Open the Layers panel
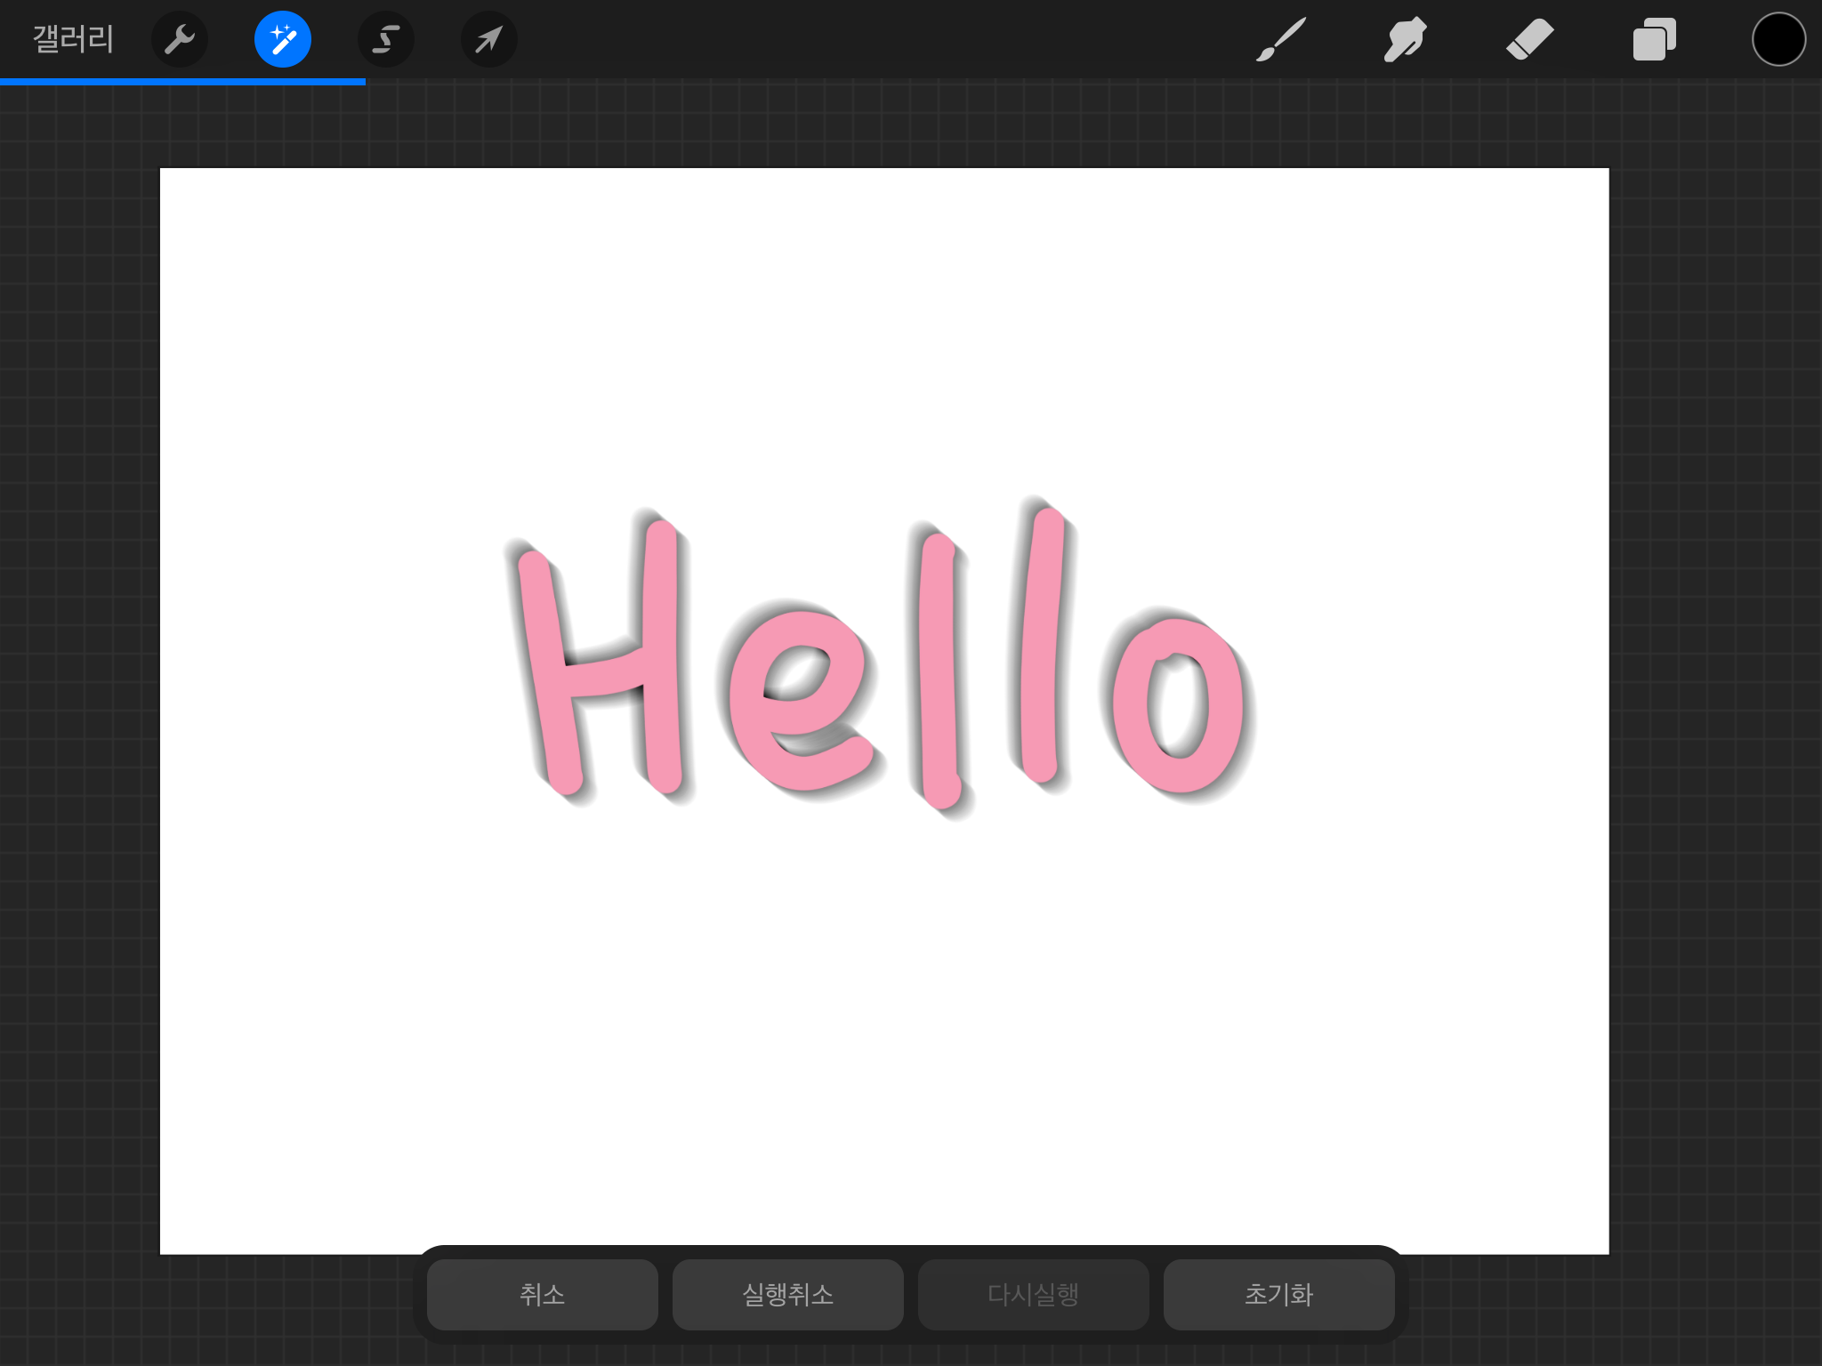Image resolution: width=1822 pixels, height=1366 pixels. (1654, 39)
